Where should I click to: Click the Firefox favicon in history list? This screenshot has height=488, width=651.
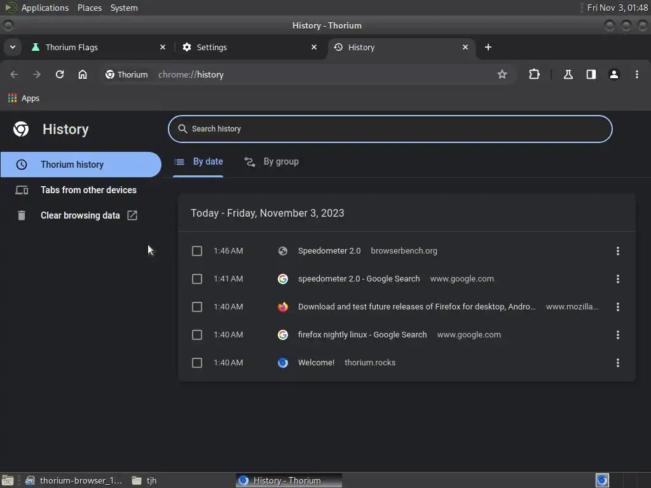coord(283,307)
